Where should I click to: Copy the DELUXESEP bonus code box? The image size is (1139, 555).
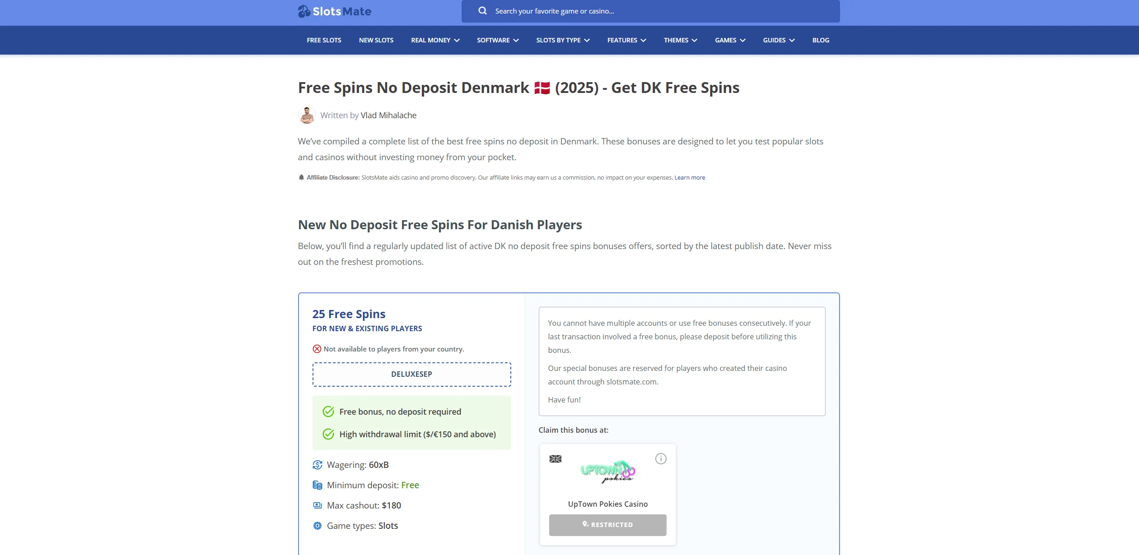(x=411, y=374)
